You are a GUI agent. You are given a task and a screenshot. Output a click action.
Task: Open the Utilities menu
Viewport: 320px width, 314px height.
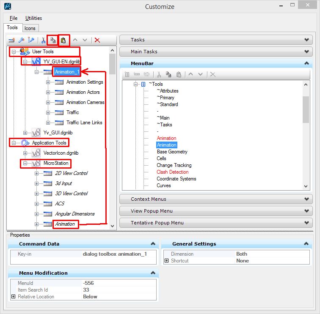click(x=33, y=18)
